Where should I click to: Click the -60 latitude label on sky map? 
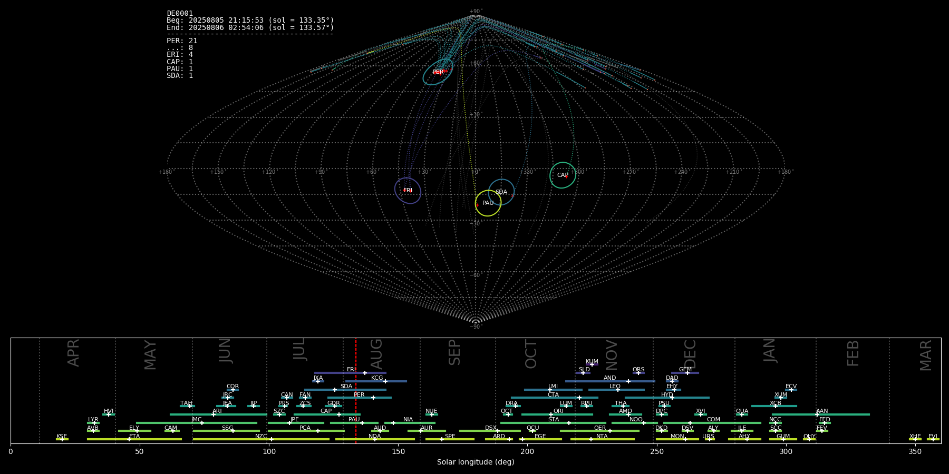[475, 275]
